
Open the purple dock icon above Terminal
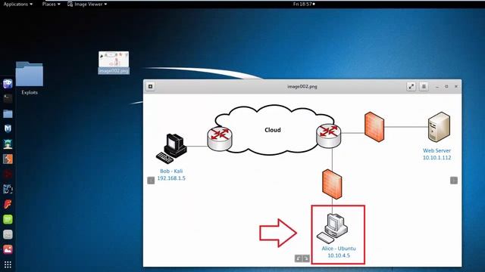pos(8,84)
